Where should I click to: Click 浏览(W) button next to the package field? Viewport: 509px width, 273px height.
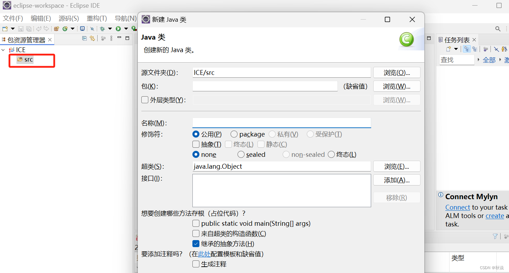tap(397, 86)
